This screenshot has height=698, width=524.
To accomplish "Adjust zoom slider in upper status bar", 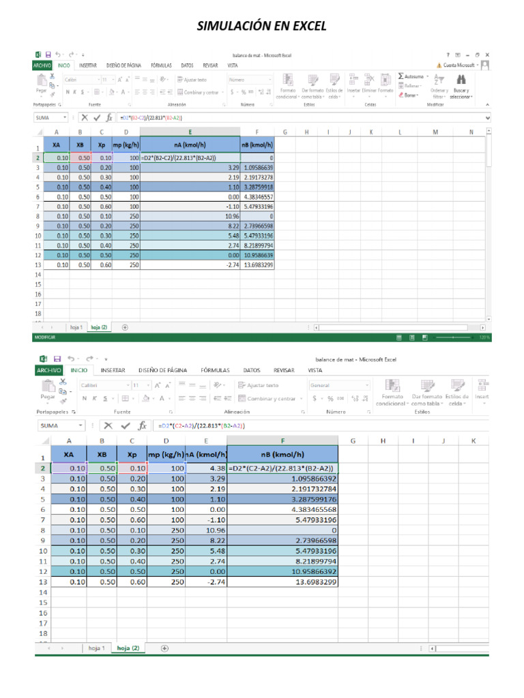I will (x=454, y=337).
